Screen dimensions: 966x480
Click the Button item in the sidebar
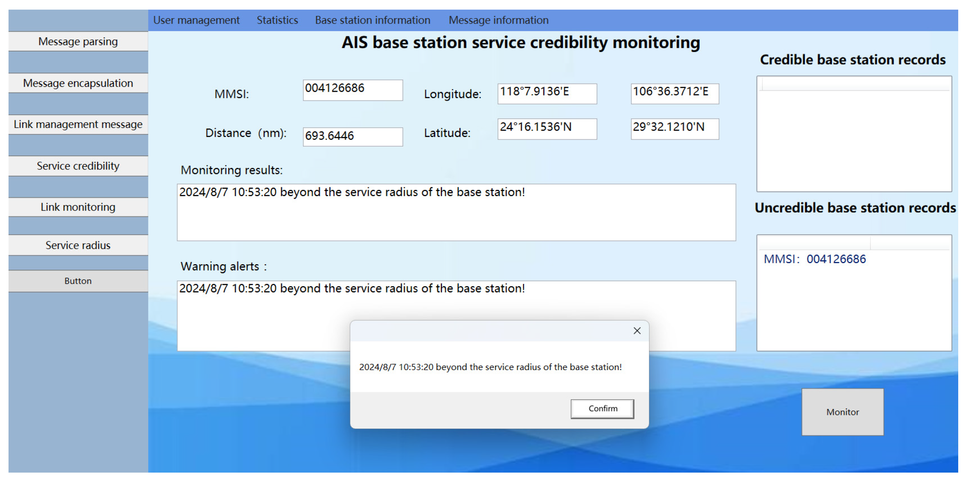(78, 281)
